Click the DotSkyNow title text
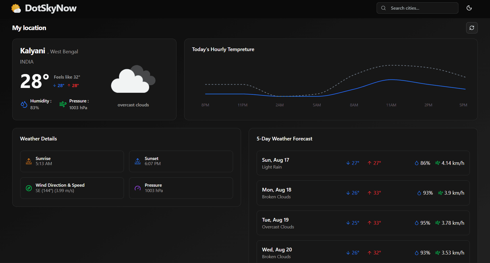This screenshot has width=490, height=263. (51, 8)
